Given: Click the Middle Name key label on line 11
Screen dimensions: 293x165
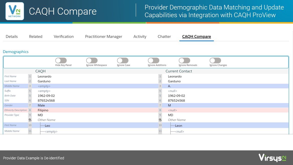Looking at the screenshot, I should (12, 131).
